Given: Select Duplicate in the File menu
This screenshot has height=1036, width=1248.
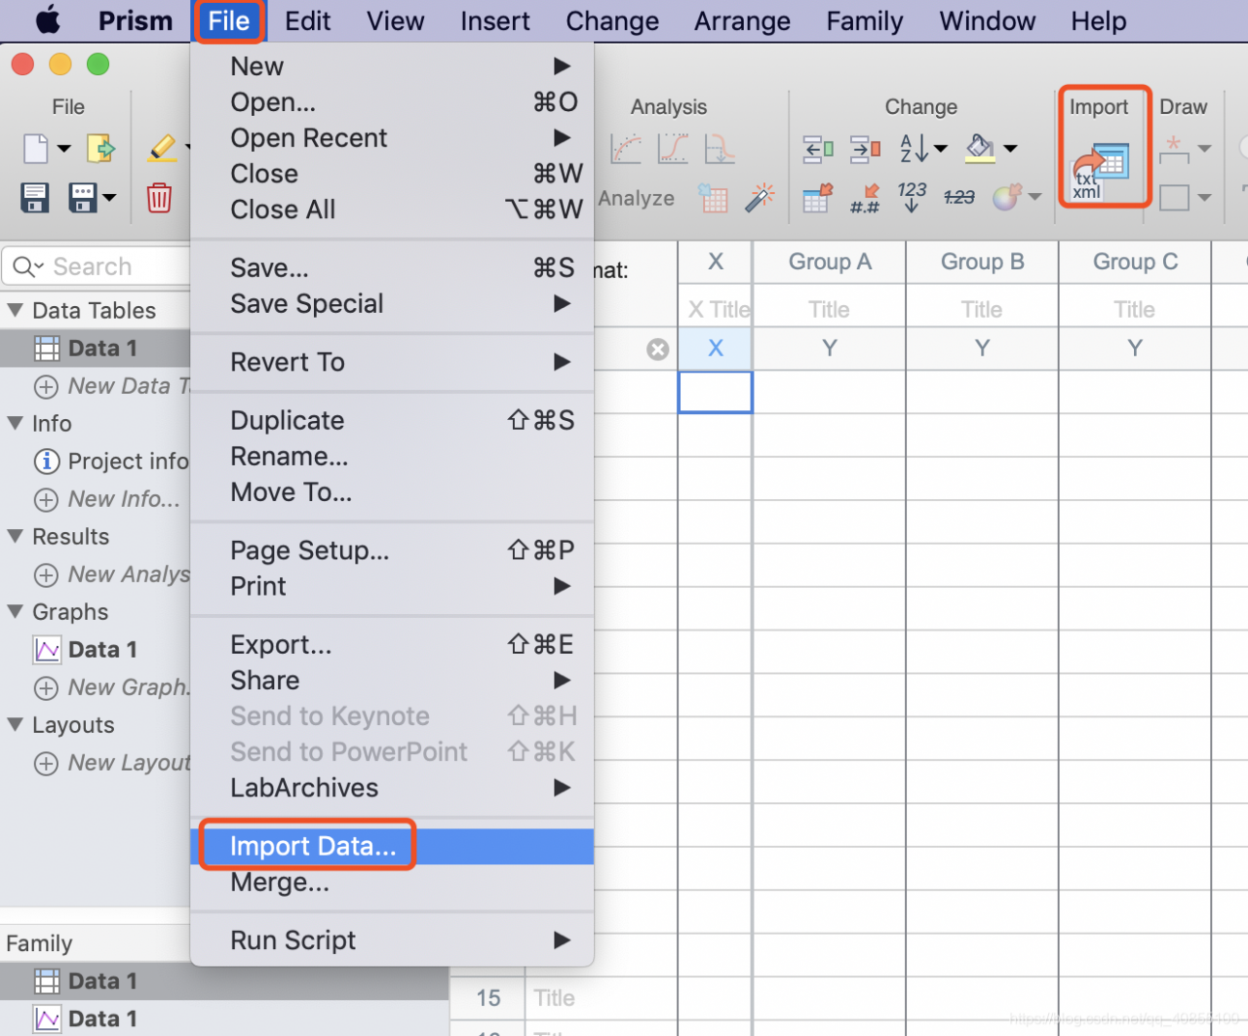Looking at the screenshot, I should coord(392,420).
